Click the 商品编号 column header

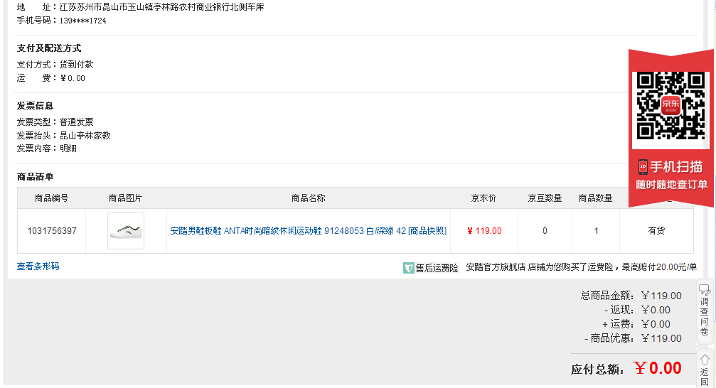[x=52, y=198]
